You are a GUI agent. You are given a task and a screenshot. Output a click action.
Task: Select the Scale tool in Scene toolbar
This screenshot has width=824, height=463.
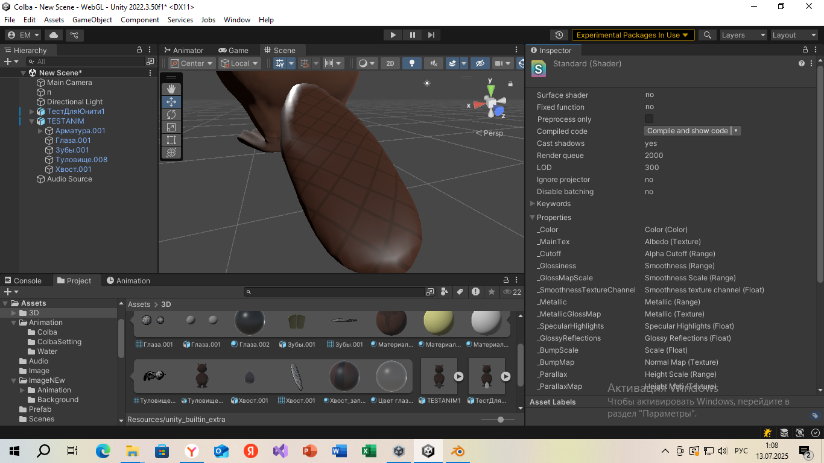click(x=171, y=127)
